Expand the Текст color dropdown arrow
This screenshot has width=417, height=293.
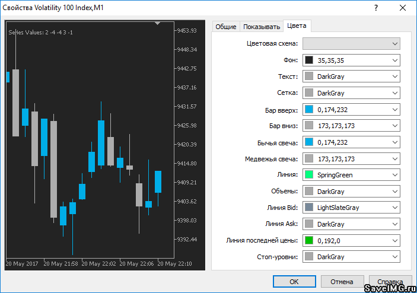(394, 77)
